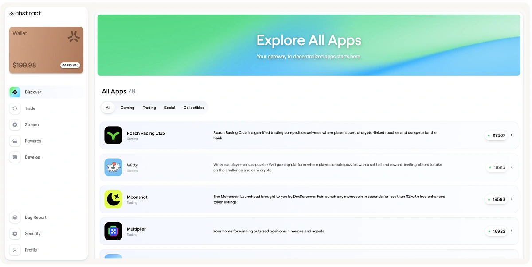The height and width of the screenshot is (267, 532).
Task: Click the -14.87% (7d) change badge
Action: point(70,66)
